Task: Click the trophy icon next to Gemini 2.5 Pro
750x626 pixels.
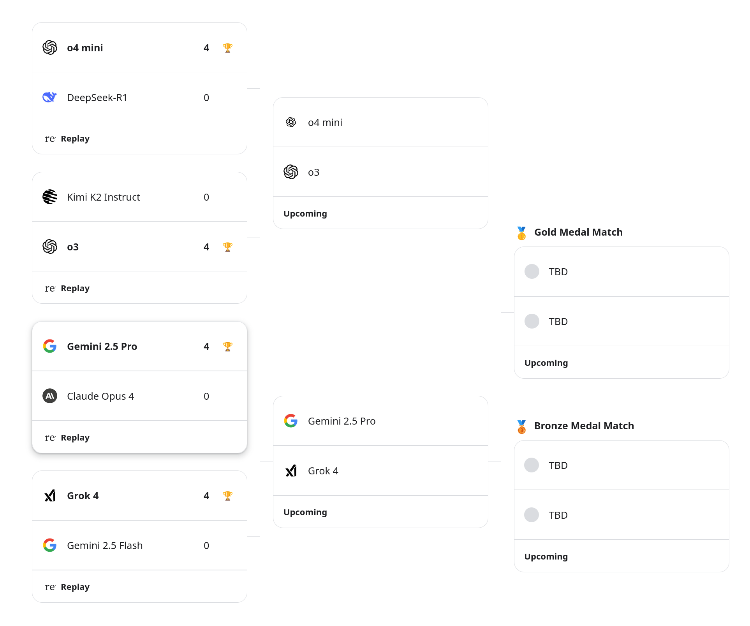Action: click(228, 346)
